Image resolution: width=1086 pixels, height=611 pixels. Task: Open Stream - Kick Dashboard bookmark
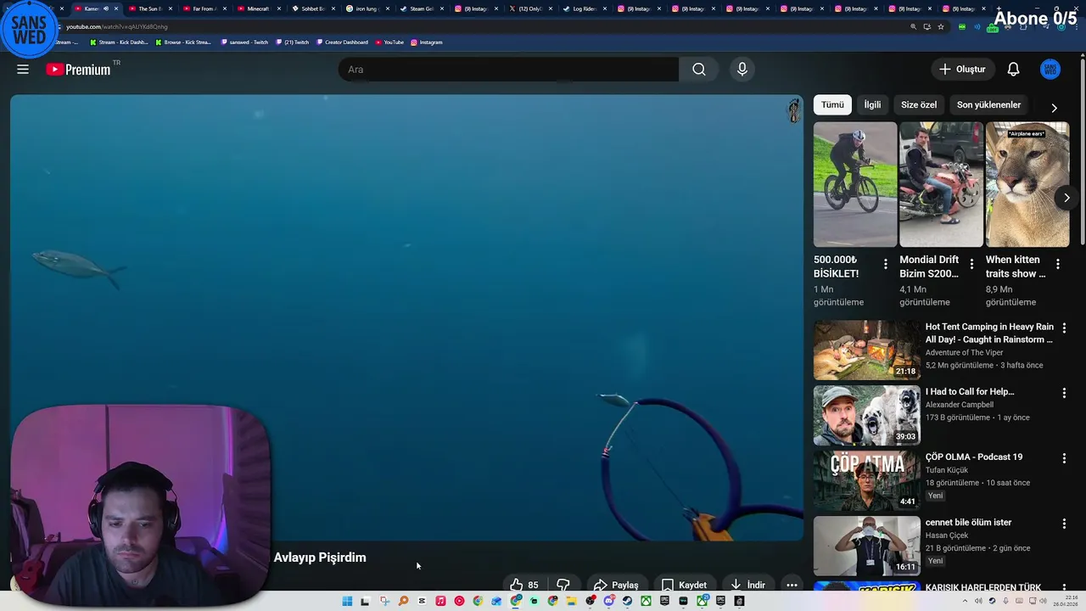pyautogui.click(x=119, y=42)
